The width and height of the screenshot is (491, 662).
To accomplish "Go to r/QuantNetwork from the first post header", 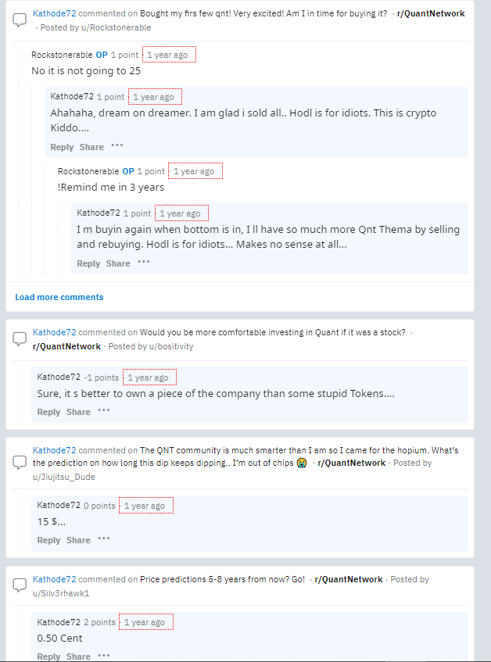I will pos(431,13).
